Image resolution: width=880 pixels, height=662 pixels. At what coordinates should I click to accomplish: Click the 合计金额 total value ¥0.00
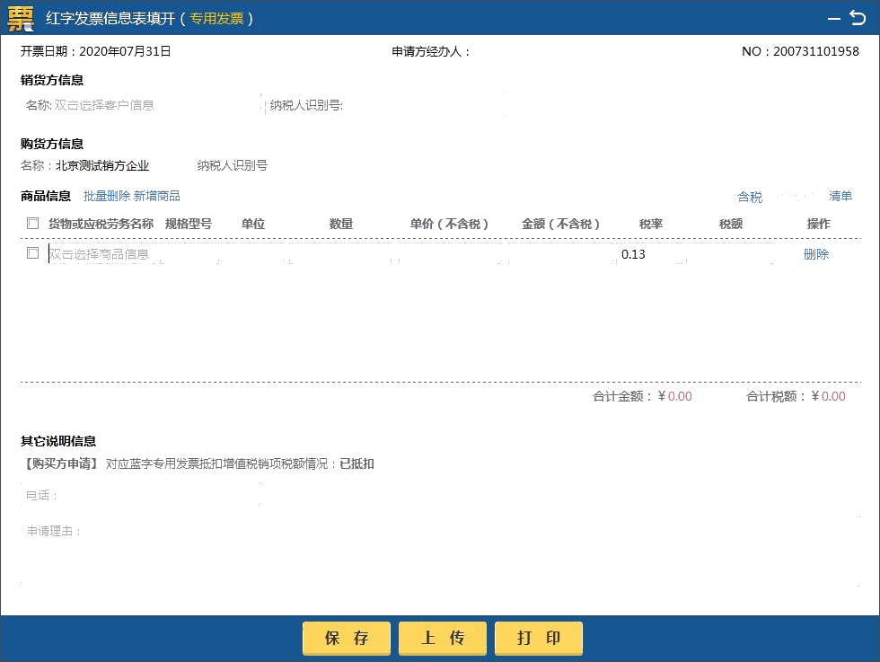coord(674,396)
